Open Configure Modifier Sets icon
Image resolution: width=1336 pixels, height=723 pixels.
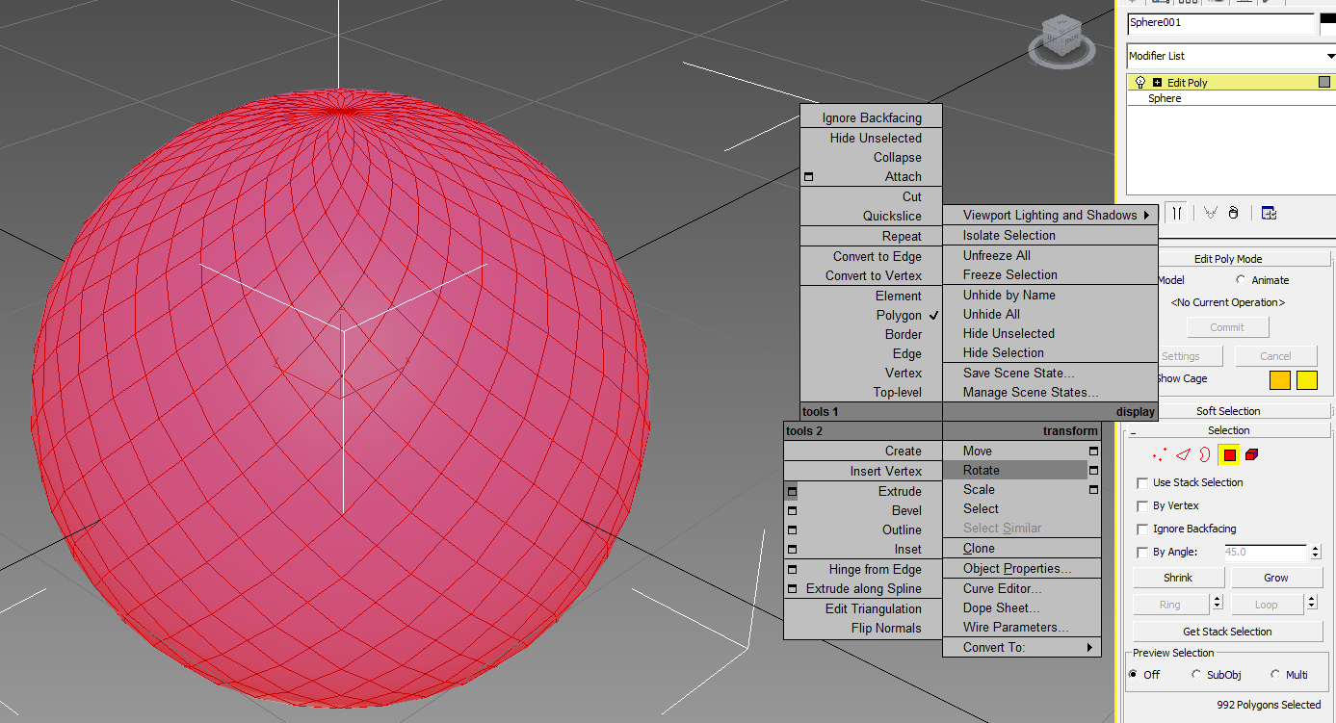click(x=1269, y=213)
